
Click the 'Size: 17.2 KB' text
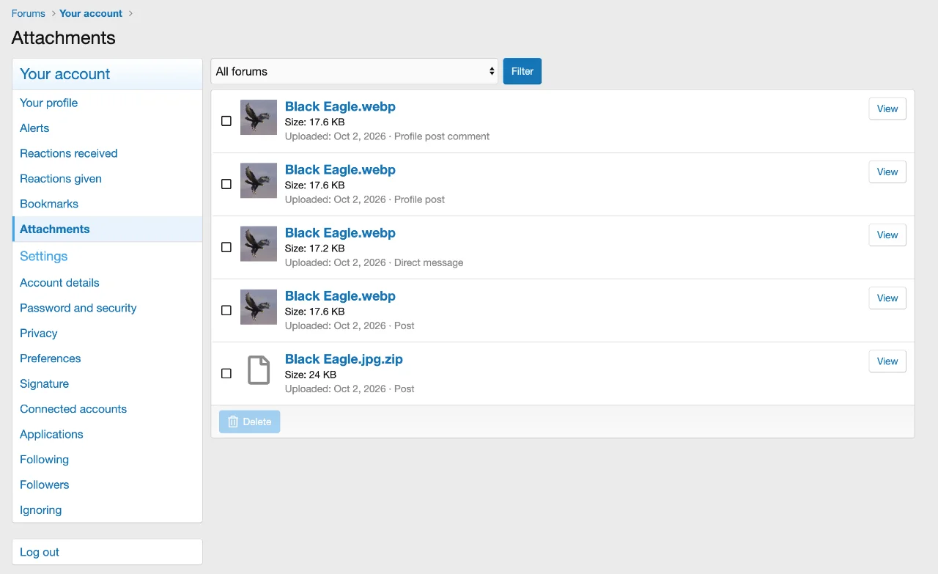pos(314,249)
